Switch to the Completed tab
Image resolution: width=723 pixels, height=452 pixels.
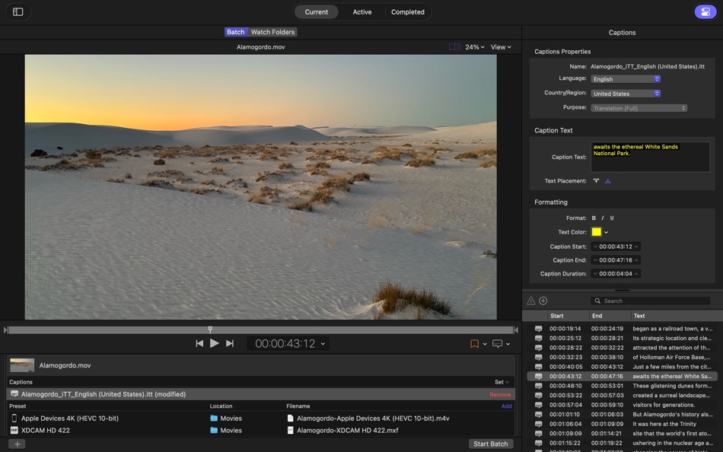408,12
